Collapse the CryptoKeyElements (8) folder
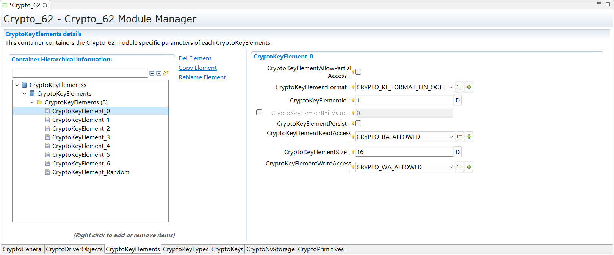 (32, 102)
